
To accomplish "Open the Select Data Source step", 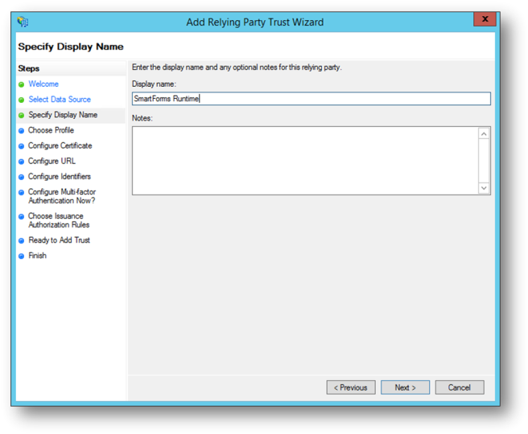I will [x=60, y=100].
